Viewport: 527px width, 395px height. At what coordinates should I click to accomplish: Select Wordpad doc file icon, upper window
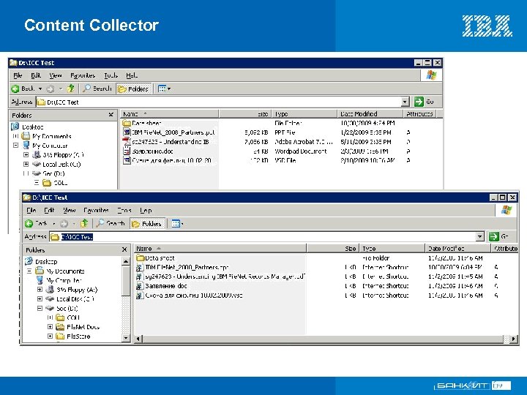[127, 151]
